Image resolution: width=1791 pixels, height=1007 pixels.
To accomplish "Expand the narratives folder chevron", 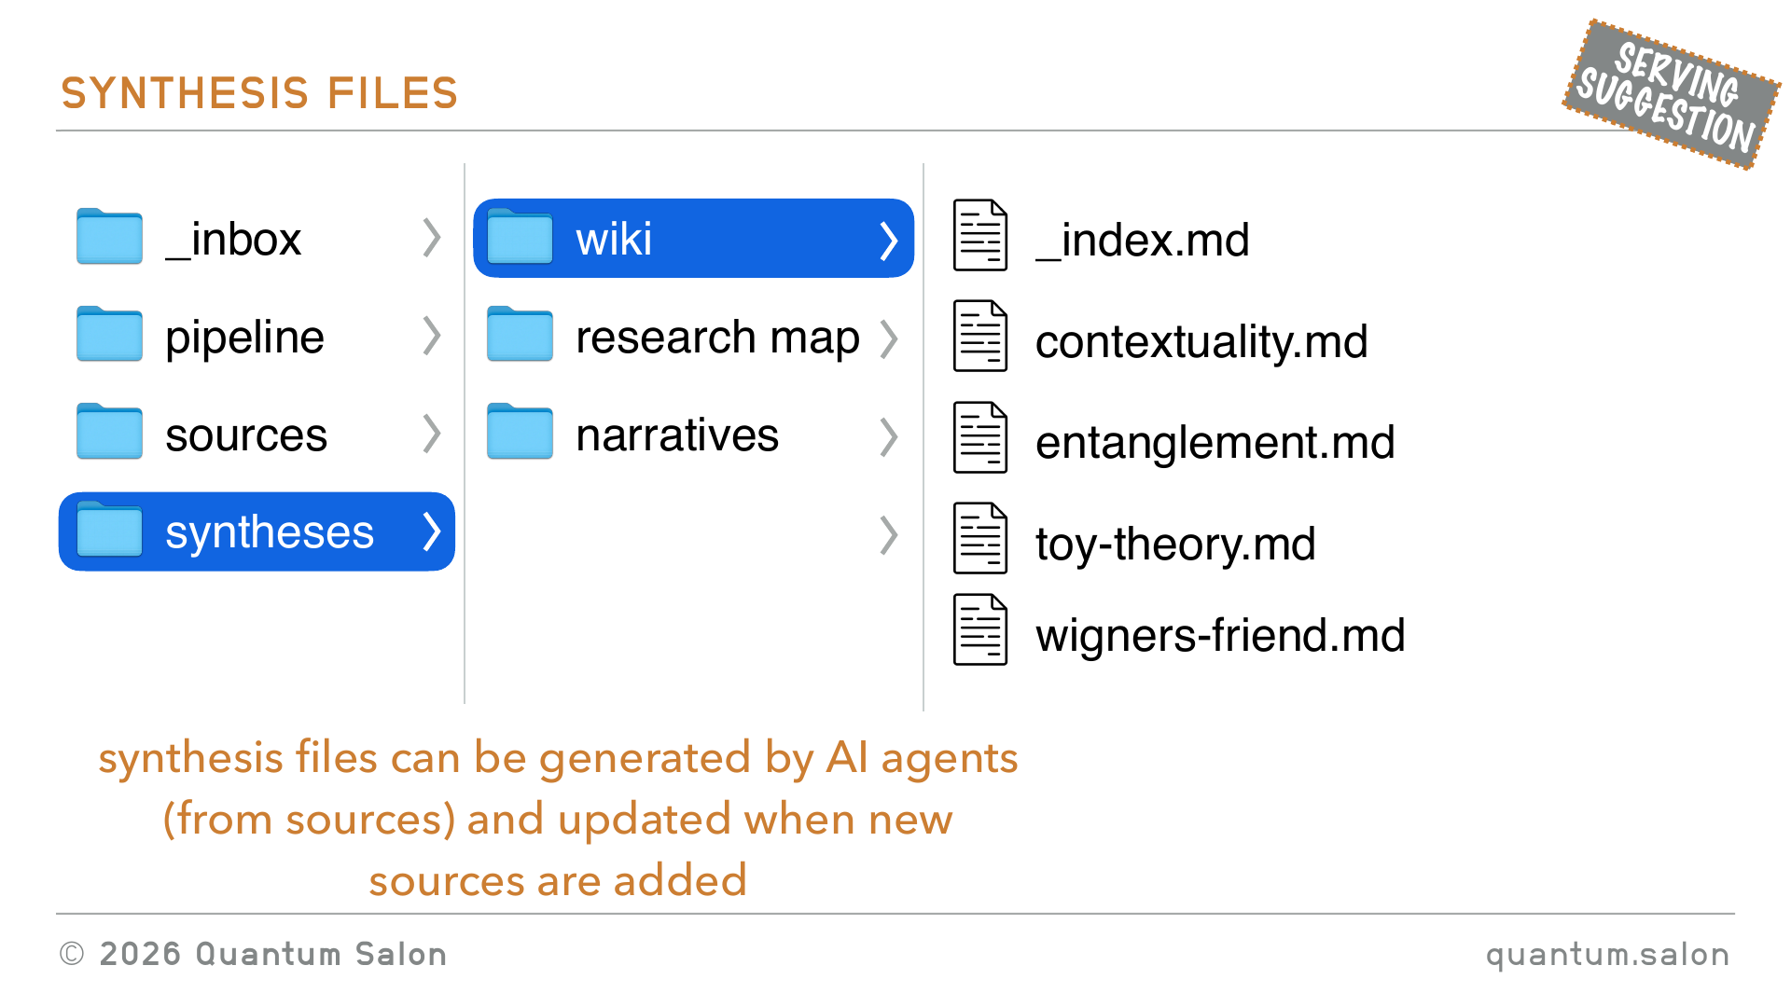I will coord(889,436).
